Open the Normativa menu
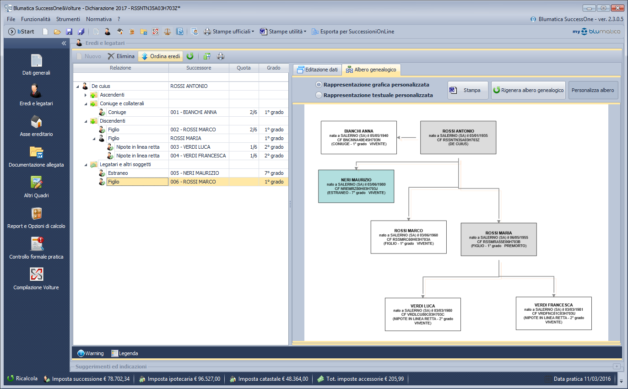 (x=99, y=19)
